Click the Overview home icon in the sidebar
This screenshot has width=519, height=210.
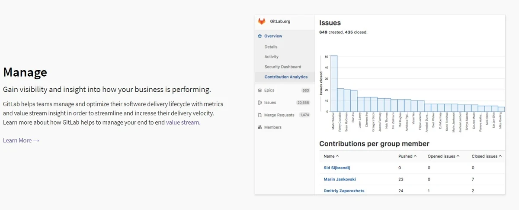tap(259, 36)
